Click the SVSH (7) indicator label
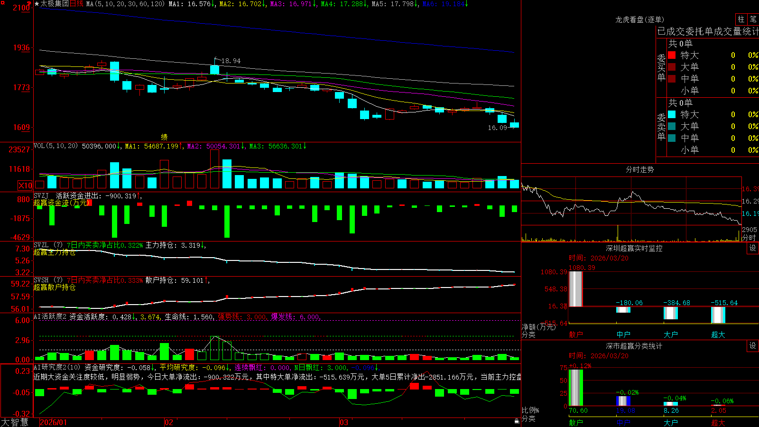Screen dimensions: 759x427 pos(48,280)
